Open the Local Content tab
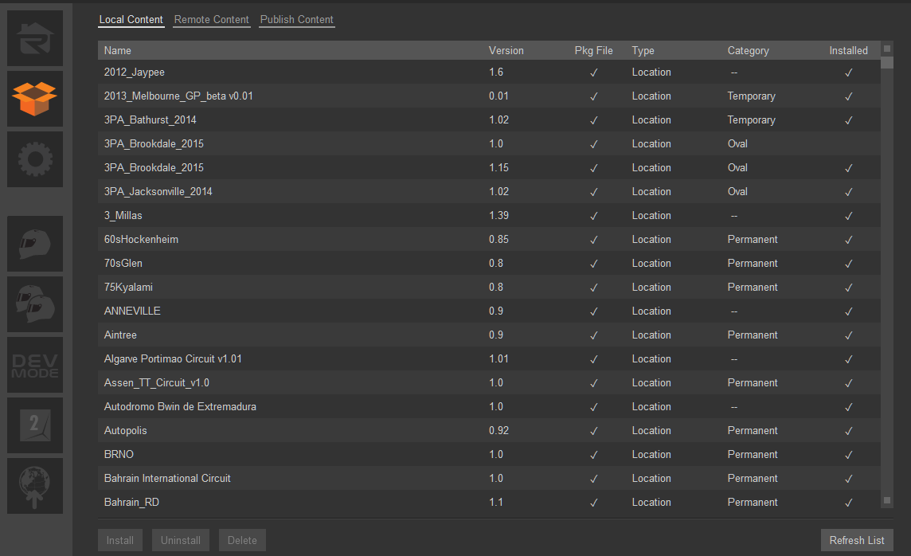Screen dimensions: 911x556 (x=131, y=20)
